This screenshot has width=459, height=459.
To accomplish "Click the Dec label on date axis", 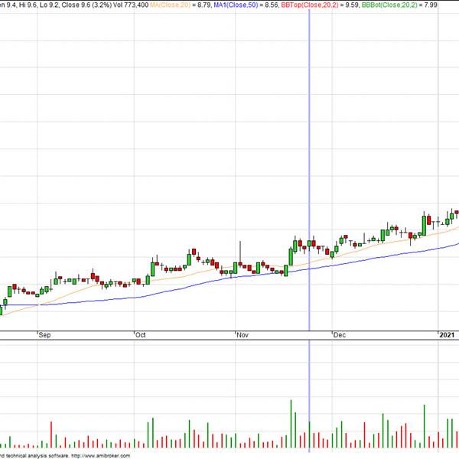I will 340,335.
